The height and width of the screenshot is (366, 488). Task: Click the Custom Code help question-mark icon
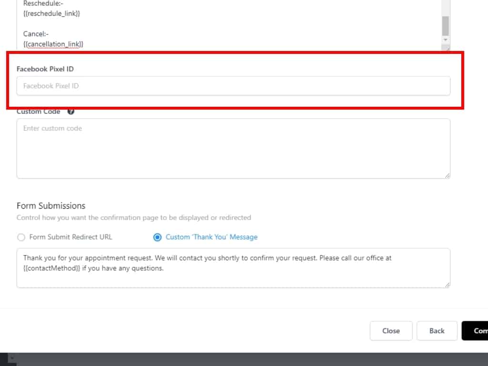[71, 112]
